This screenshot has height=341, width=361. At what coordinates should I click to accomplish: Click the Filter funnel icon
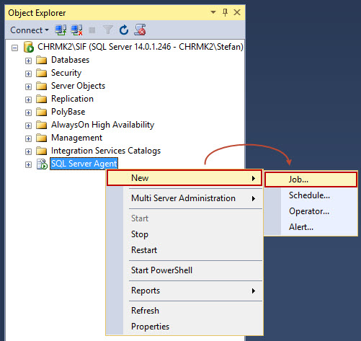click(x=108, y=30)
